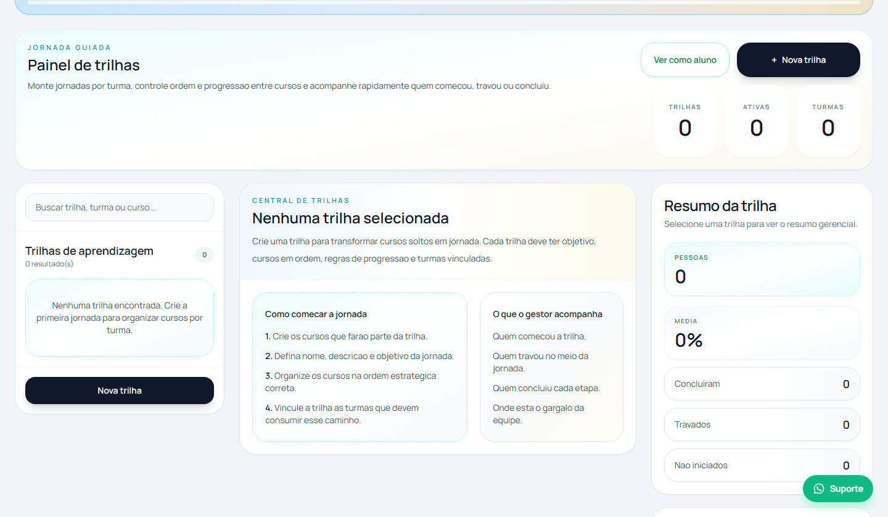Open the Suporte chat button
The image size is (888, 517).
pyautogui.click(x=838, y=489)
